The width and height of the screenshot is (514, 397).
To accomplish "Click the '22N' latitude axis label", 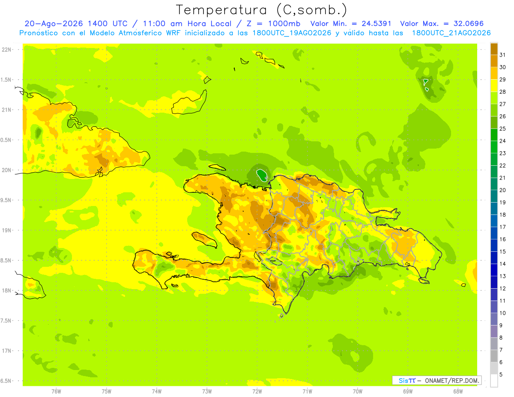I will tap(7, 50).
